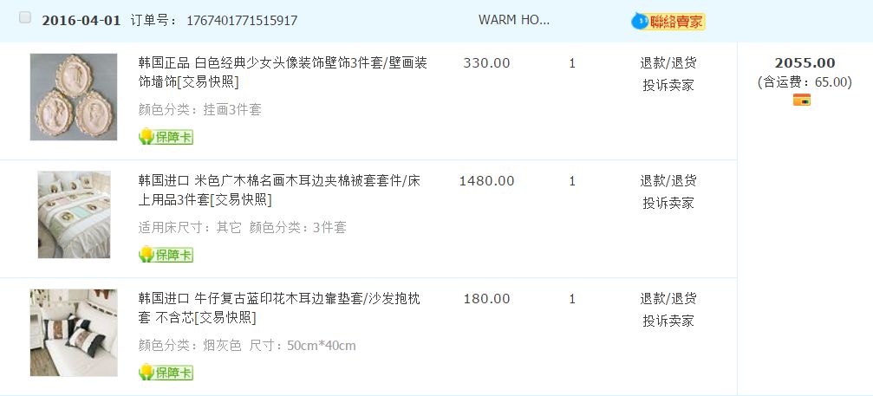873x396 pixels.
Task: Open the bedding set product thumbnail
Action: [74, 214]
